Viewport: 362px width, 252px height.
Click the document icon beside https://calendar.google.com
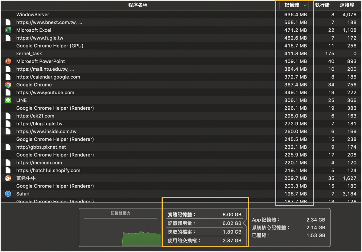[x=8, y=77]
